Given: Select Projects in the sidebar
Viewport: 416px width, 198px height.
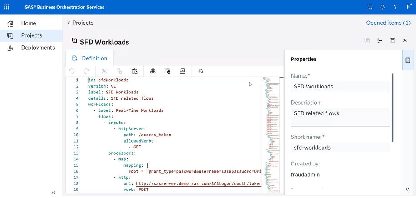Looking at the screenshot, I should [32, 35].
